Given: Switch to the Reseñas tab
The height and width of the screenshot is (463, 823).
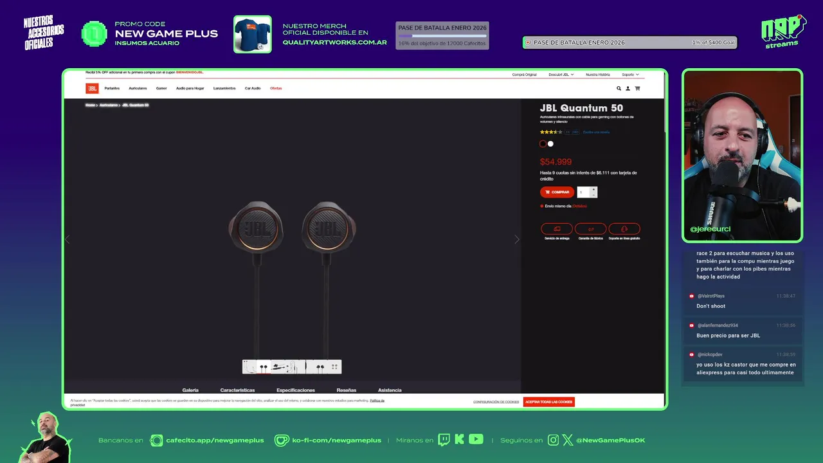Looking at the screenshot, I should (x=347, y=390).
